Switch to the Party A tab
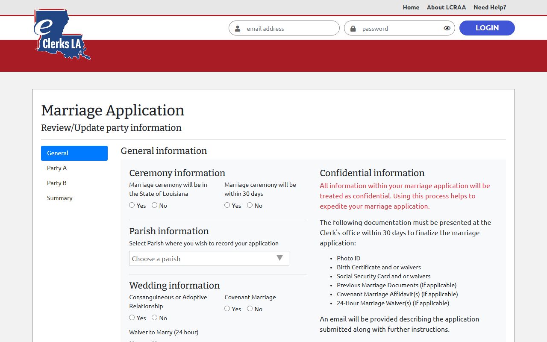Viewport: 547px width, 342px height. 74,168
